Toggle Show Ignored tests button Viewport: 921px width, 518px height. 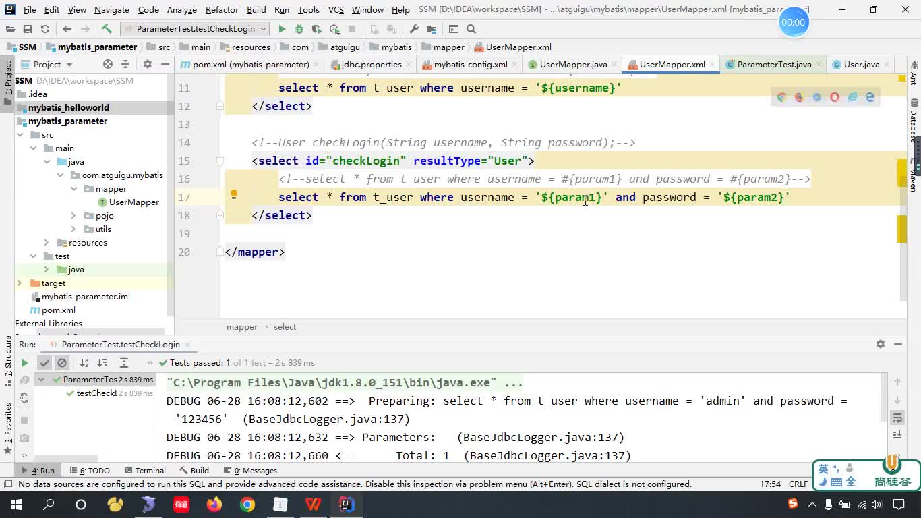coord(62,363)
